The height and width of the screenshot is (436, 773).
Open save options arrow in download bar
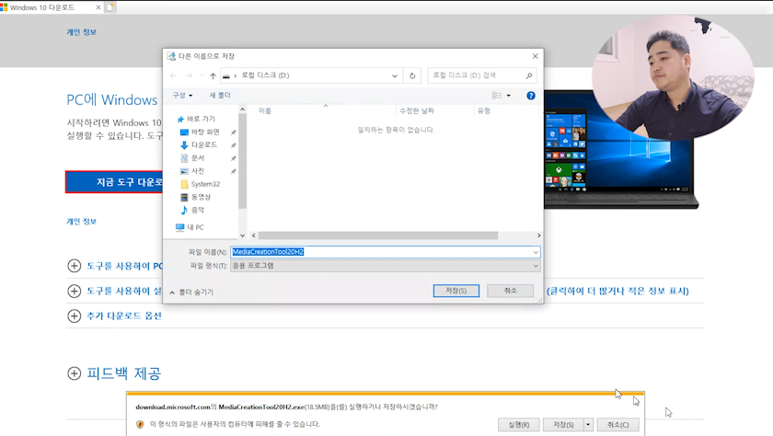coord(588,425)
